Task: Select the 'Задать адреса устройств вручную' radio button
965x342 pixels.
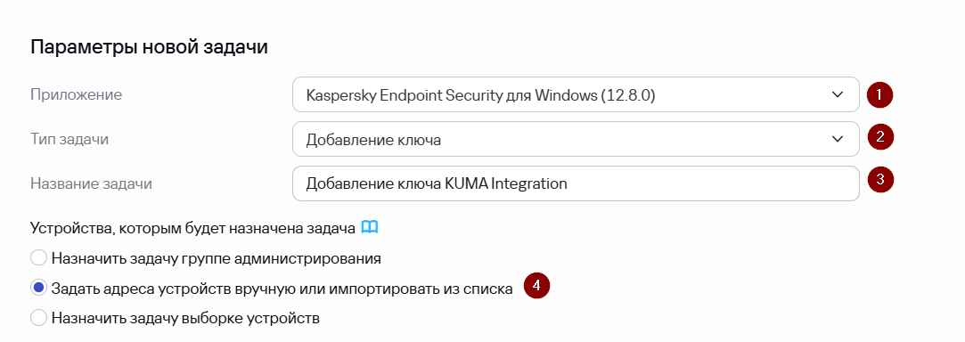Action: click(x=39, y=288)
